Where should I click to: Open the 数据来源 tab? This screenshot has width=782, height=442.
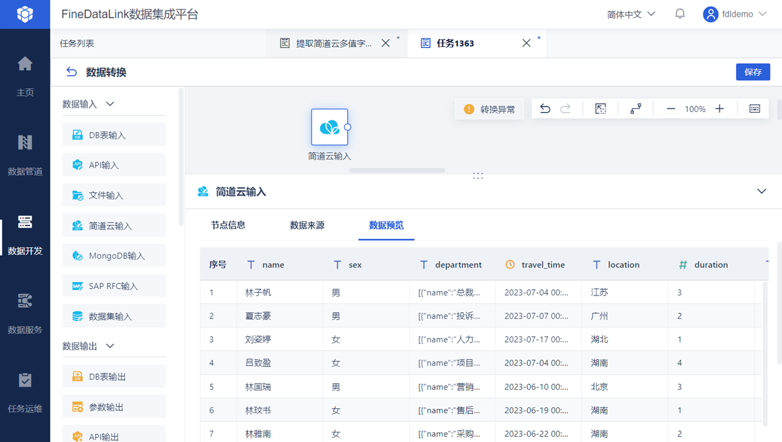point(307,226)
